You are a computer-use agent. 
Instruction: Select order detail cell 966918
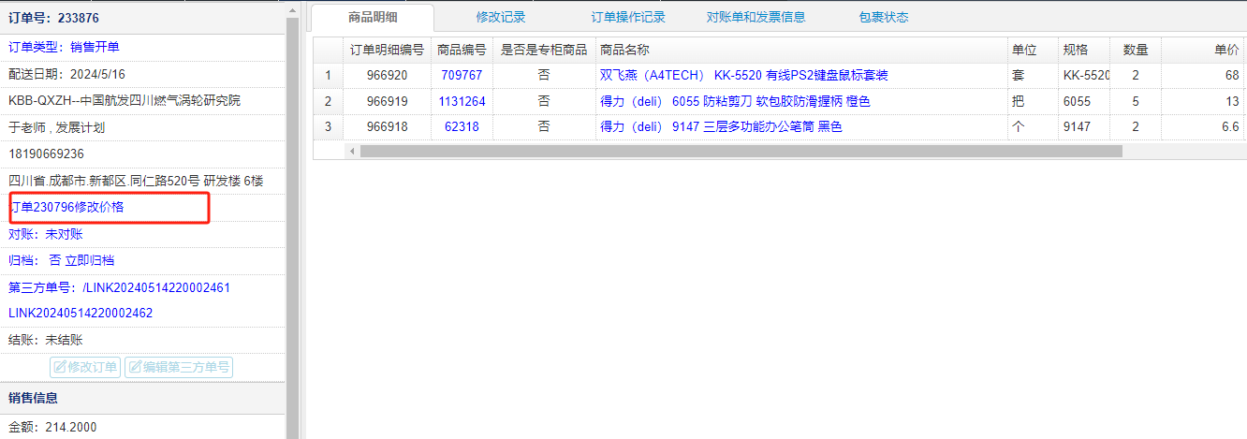click(387, 126)
